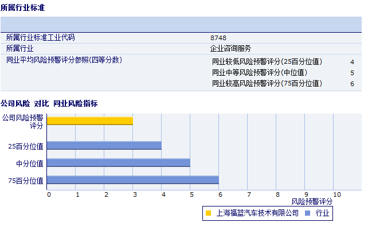Click the 75百分位值 axis category label
Screen dimensions: 368x226
26,181
